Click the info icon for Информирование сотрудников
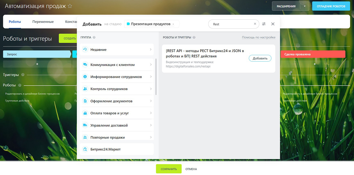The image size is (354, 175). tap(85, 77)
